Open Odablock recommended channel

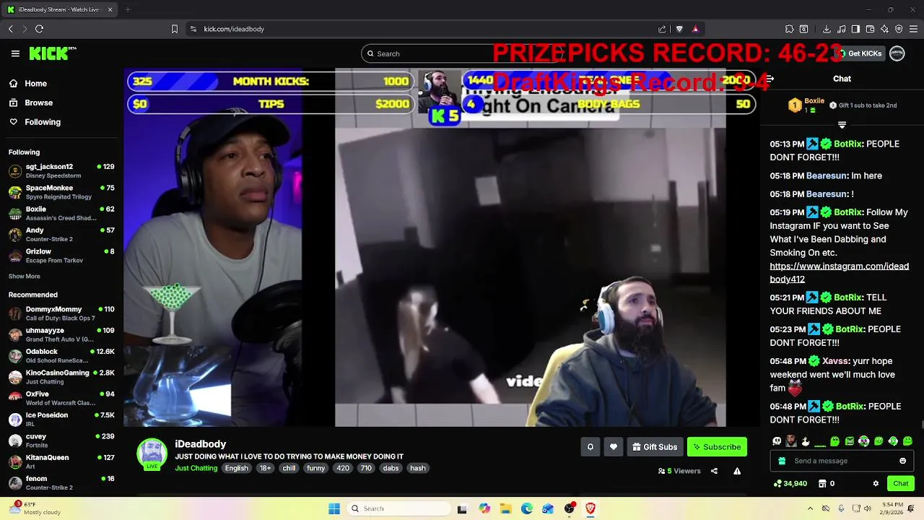coord(61,355)
